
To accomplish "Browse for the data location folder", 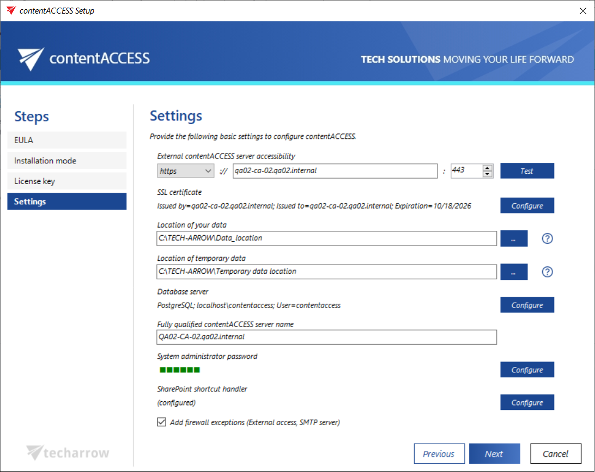I will pyautogui.click(x=513, y=238).
